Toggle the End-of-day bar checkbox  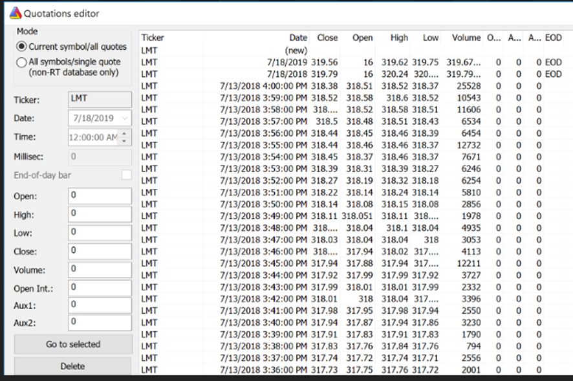tap(127, 175)
